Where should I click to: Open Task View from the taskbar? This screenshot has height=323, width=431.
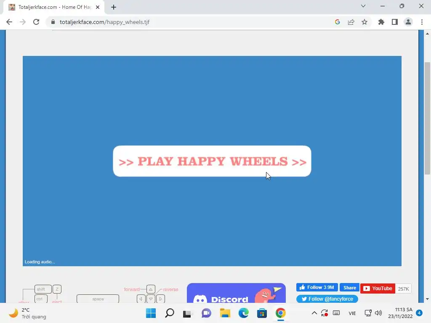pyautogui.click(x=188, y=313)
